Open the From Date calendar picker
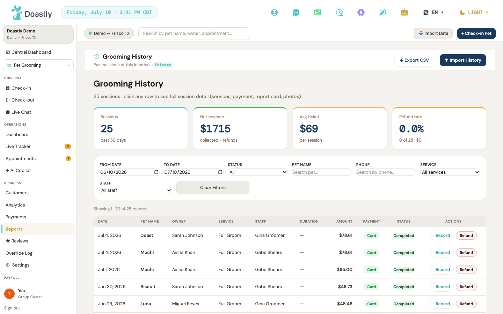The image size is (503, 314). click(x=156, y=172)
